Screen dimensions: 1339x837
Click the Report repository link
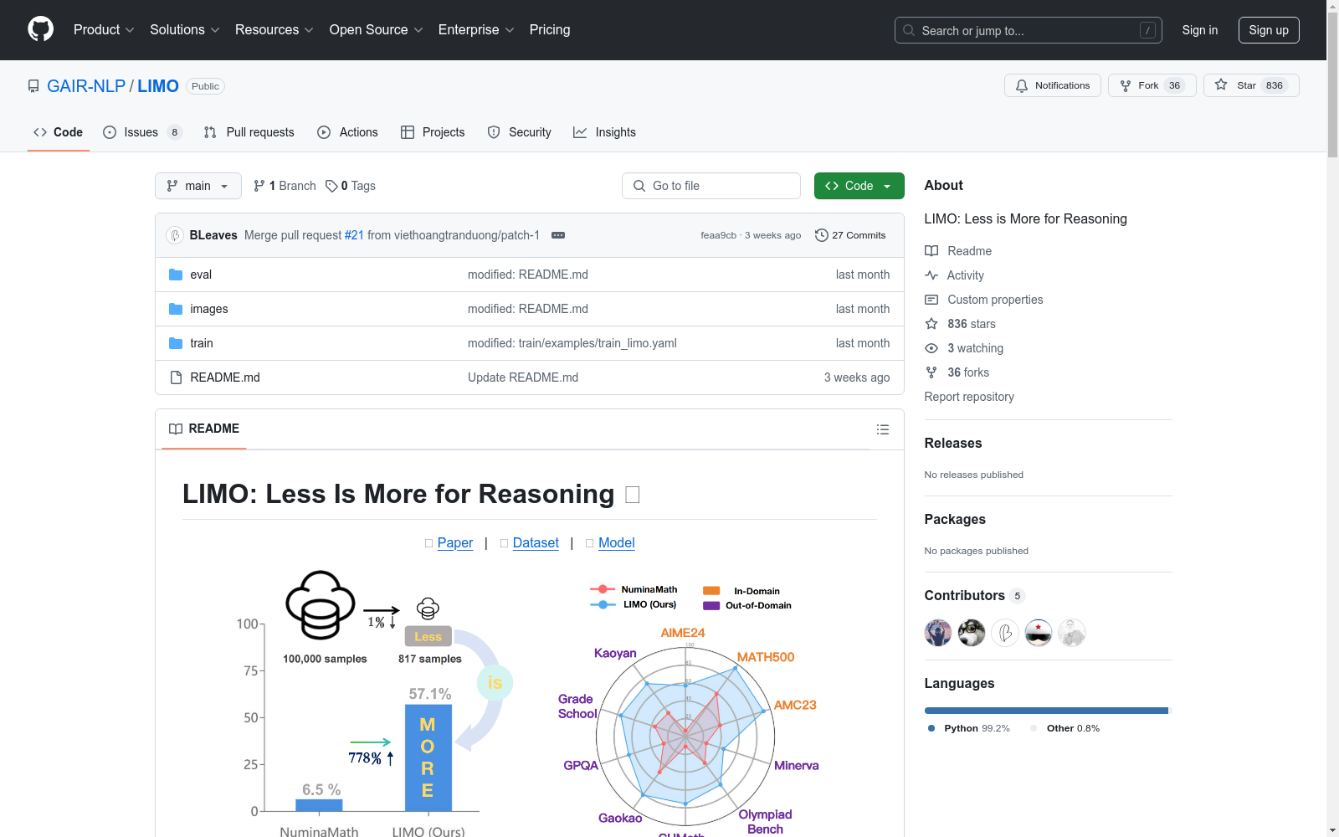pos(969,397)
